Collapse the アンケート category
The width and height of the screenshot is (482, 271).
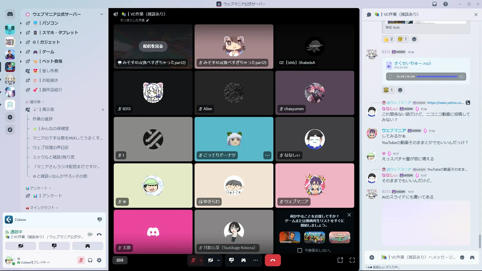pyautogui.click(x=38, y=188)
